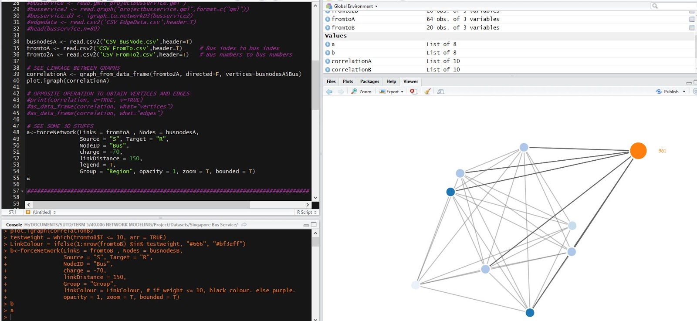Viewport: 697px width, 321px height.
Task: Click the environment search field
Action: pyautogui.click(x=673, y=6)
